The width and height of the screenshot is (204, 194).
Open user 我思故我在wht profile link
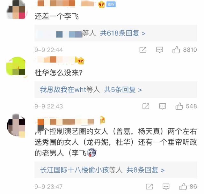click(x=63, y=90)
